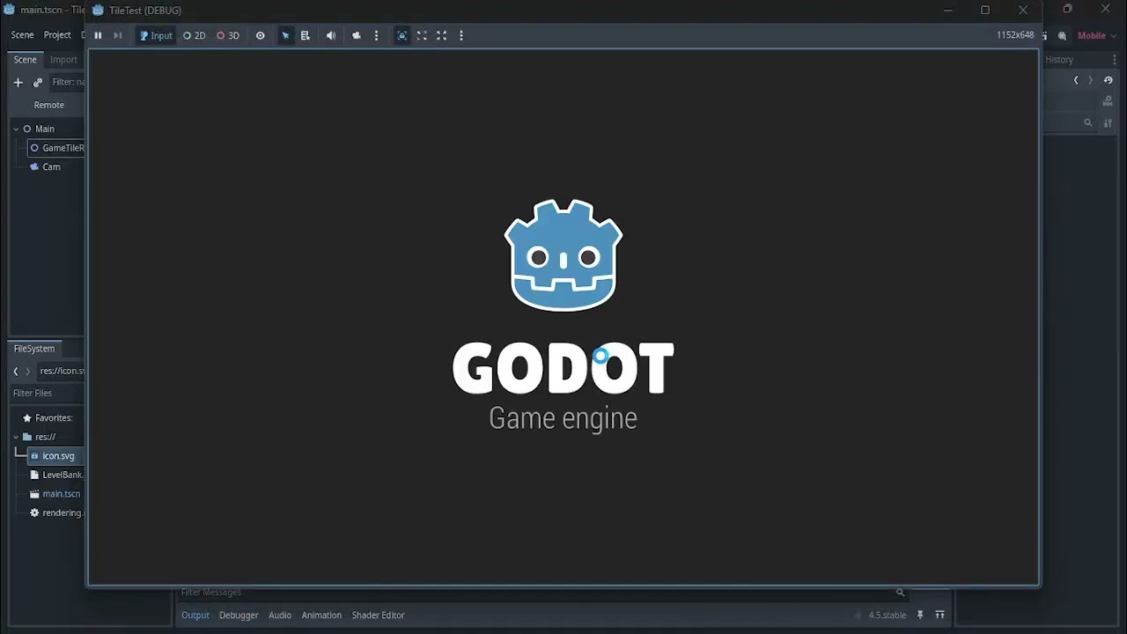Screen dimensions: 1127x634
Task: Click the output filter search icon
Action: coord(900,593)
